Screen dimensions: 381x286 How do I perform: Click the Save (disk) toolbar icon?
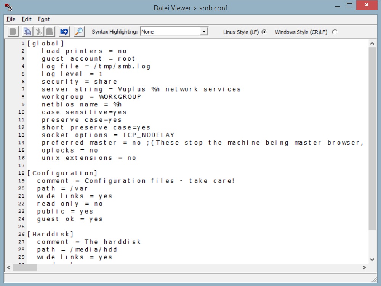13,32
